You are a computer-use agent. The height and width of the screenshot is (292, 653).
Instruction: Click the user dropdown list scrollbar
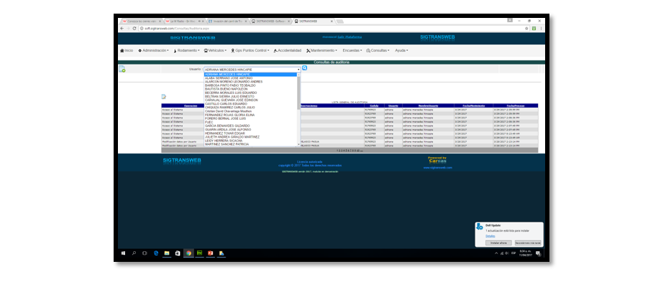[x=298, y=93]
